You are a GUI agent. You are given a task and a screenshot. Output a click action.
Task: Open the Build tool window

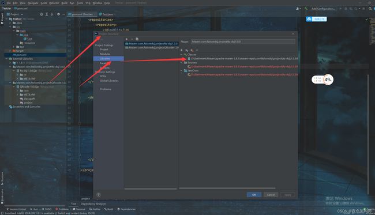point(108,209)
